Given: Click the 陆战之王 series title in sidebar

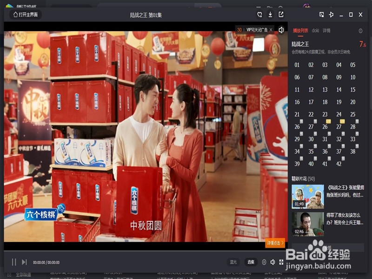Looking at the screenshot, I should 300,44.
